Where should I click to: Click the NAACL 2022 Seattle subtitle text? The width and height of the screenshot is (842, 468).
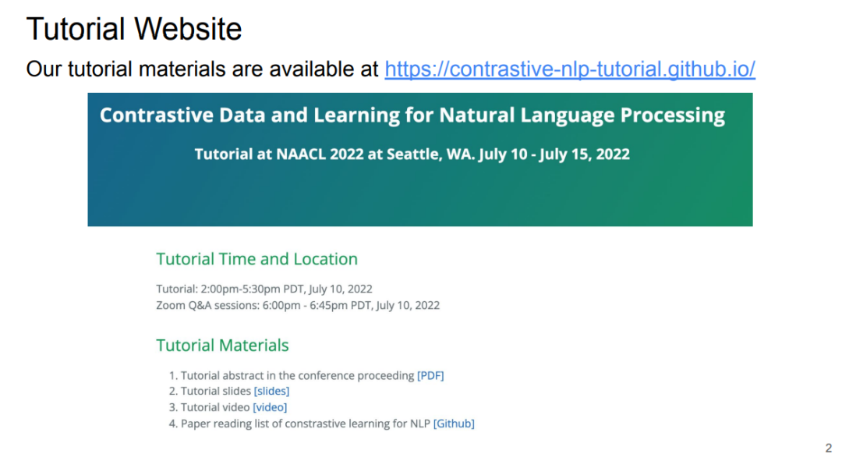click(x=412, y=154)
